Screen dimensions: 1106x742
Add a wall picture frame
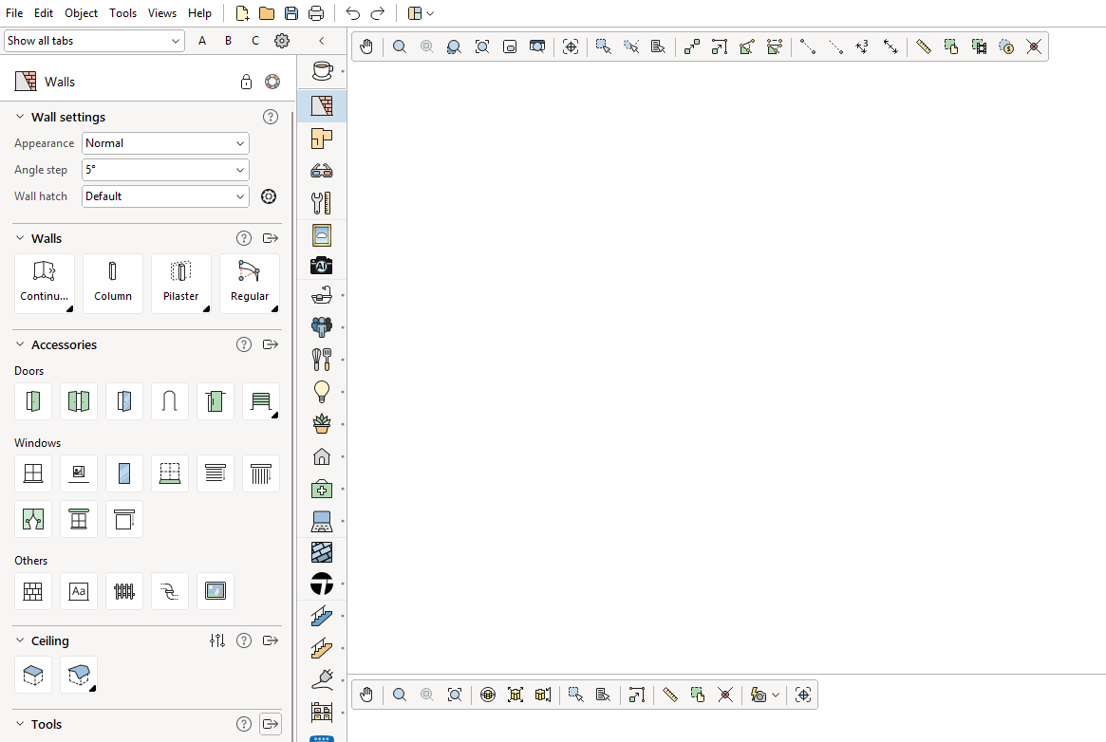(x=216, y=590)
